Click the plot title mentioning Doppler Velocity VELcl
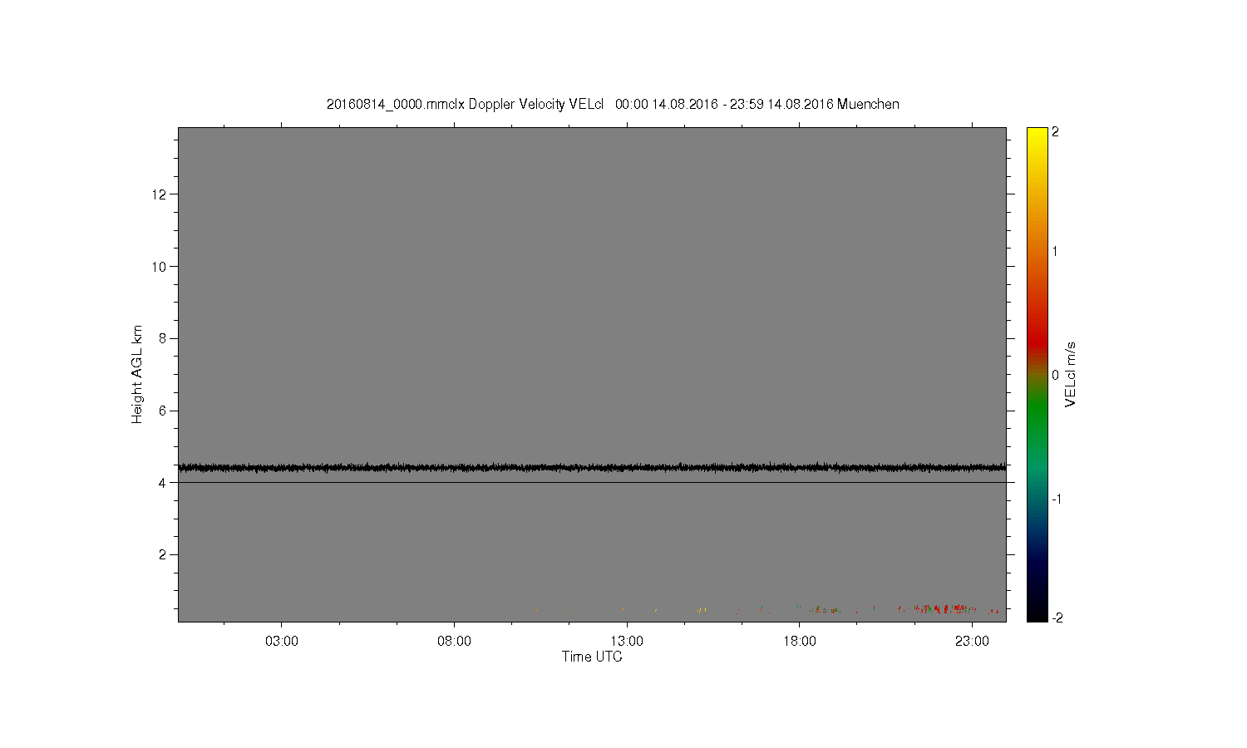The image size is (1247, 748). pyautogui.click(x=613, y=104)
